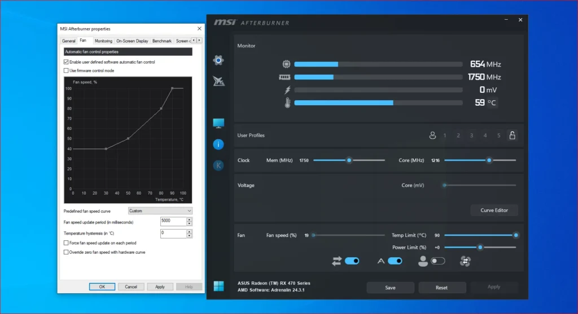This screenshot has height=314, width=578.
Task: Click the auto fan 'A' icon
Action: [x=381, y=261]
